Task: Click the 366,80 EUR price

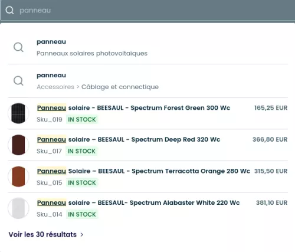Action: coord(270,139)
